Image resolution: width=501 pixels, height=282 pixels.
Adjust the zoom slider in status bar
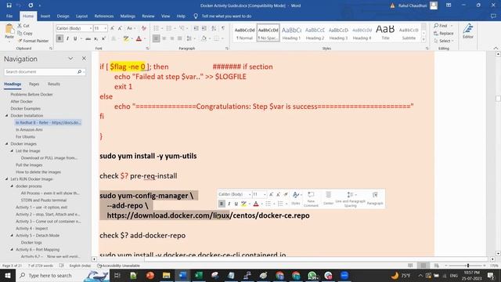click(468, 266)
